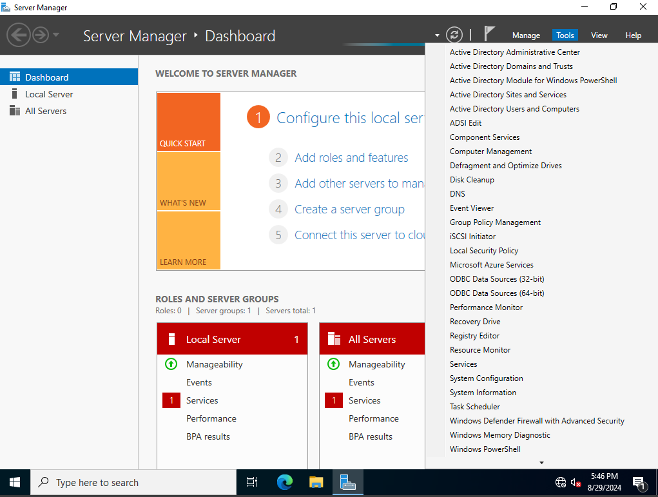Open Active Directory Users and Computers

[x=514, y=109]
